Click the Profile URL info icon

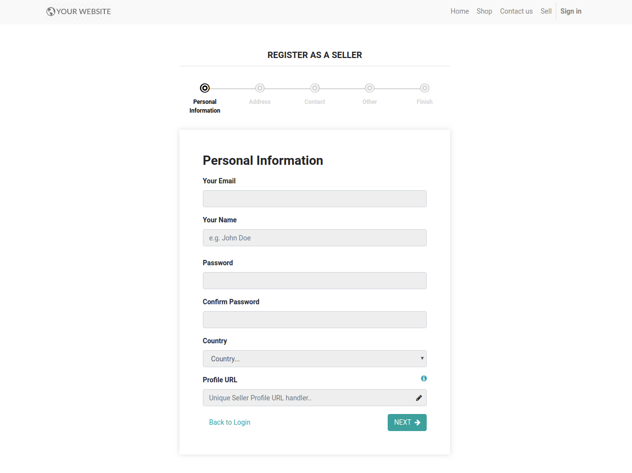point(424,378)
